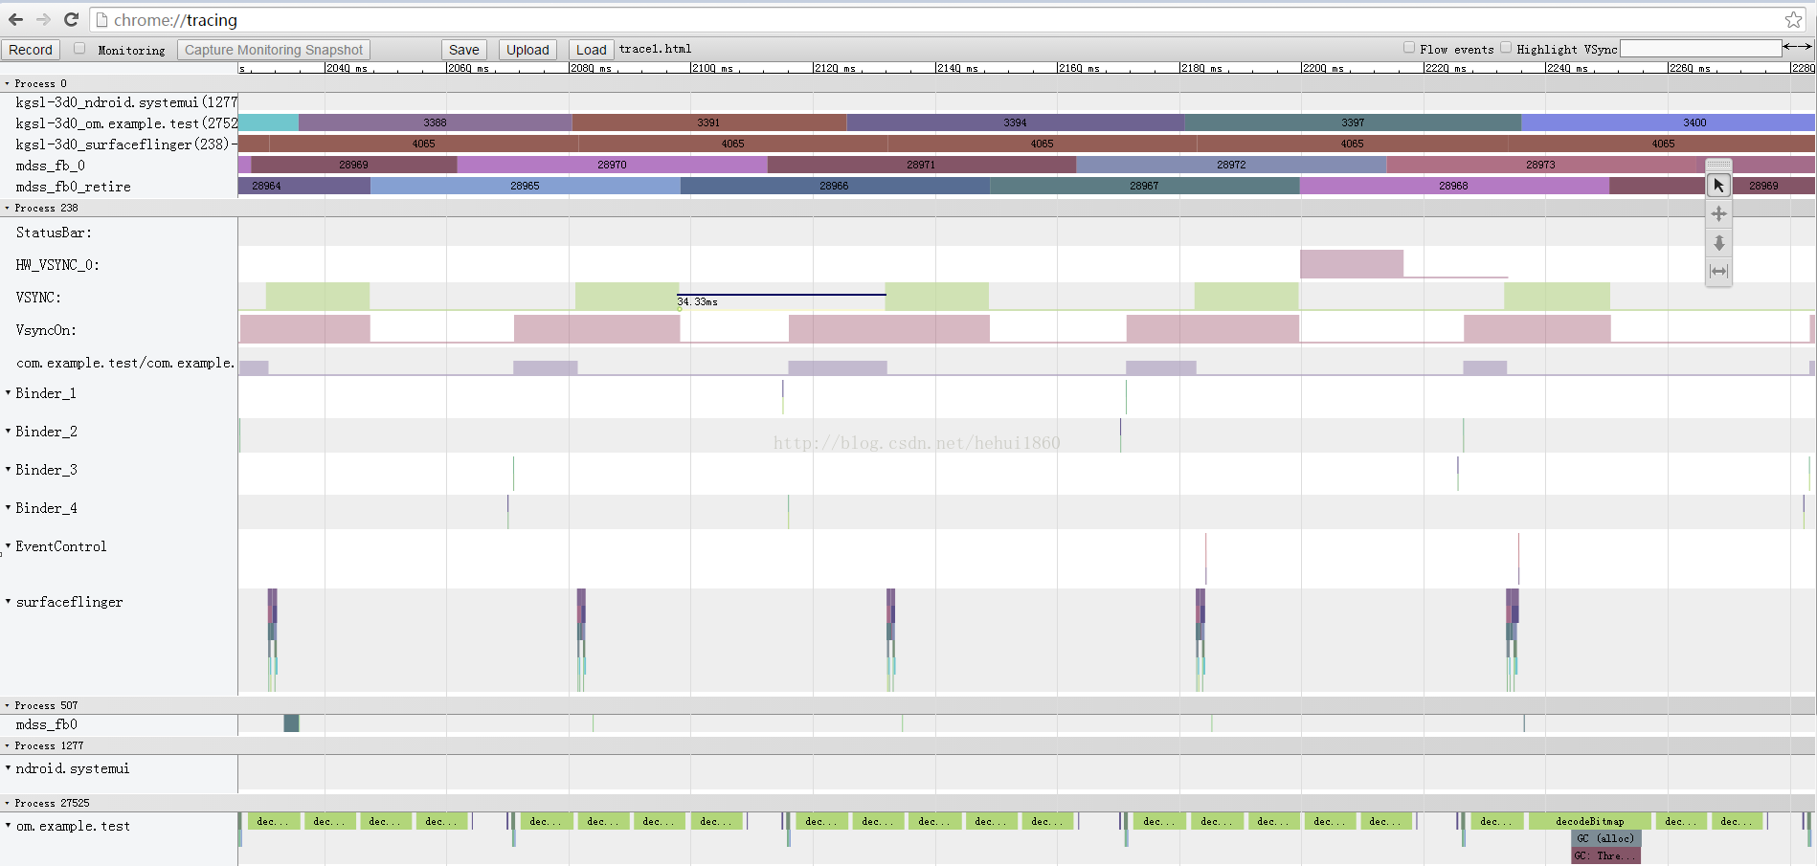Click the double-arrow icon beside the search field
The width and height of the screenshot is (1817, 866).
pos(1797,47)
